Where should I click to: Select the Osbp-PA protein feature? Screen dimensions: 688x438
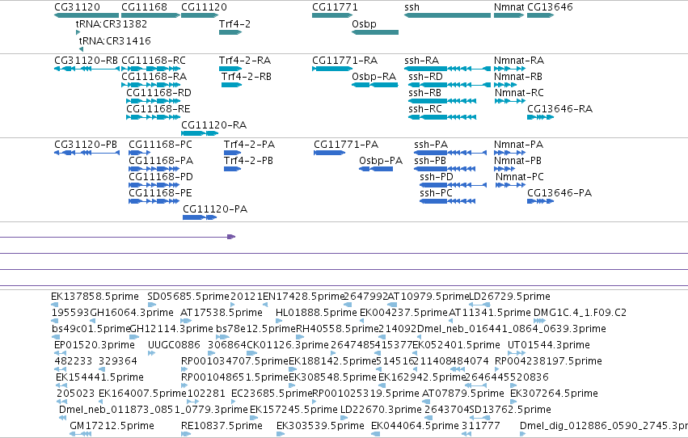click(x=376, y=169)
